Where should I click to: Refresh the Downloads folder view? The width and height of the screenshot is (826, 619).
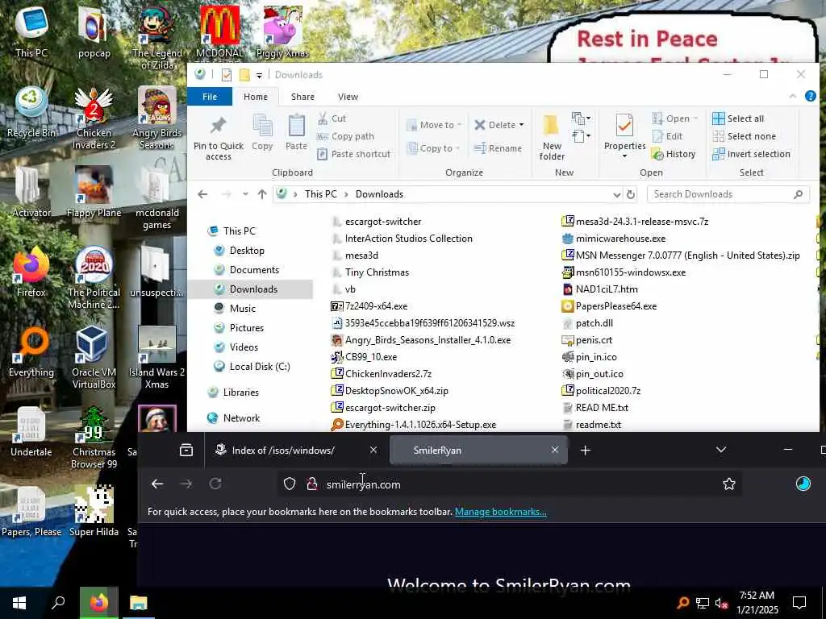631,194
